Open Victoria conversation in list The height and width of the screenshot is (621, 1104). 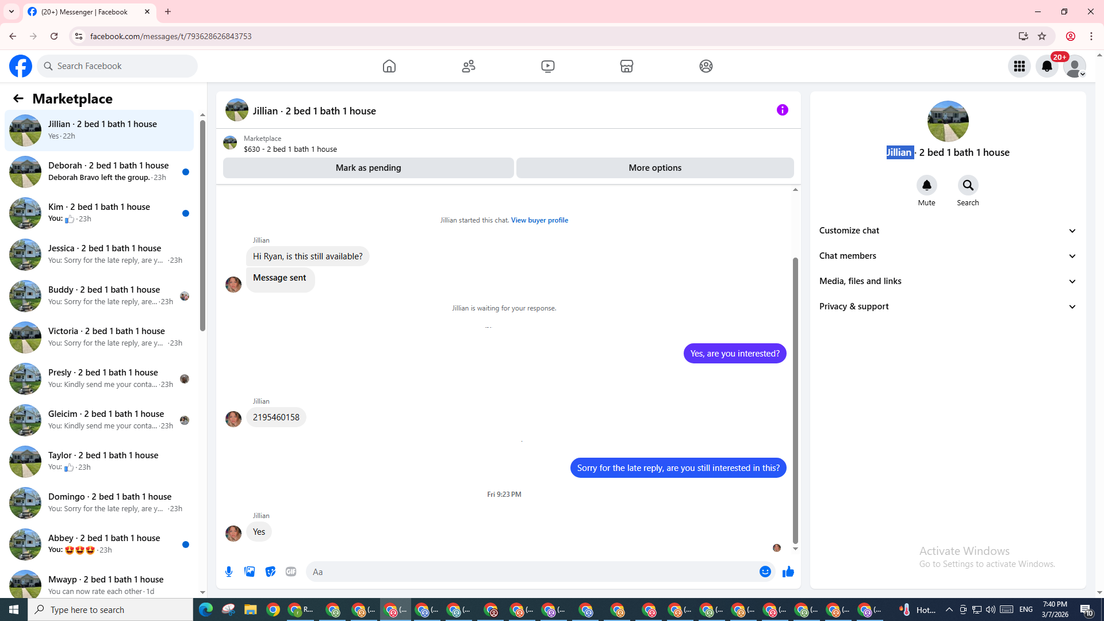coord(99,338)
